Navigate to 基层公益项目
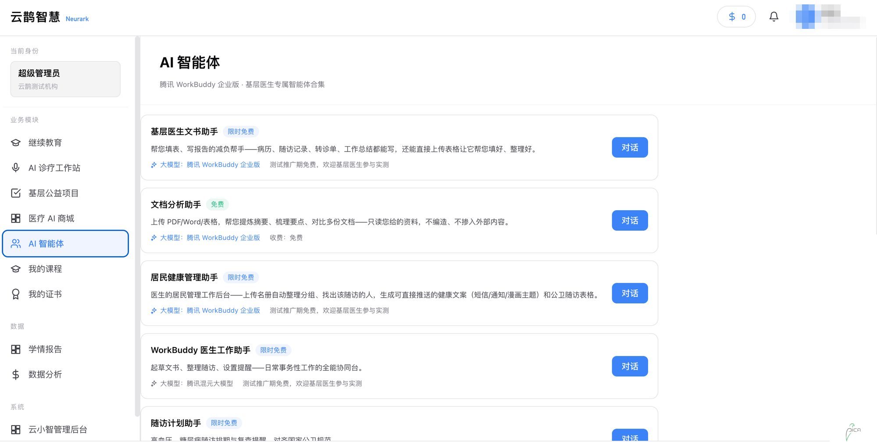The height and width of the screenshot is (444, 877). coord(65,193)
